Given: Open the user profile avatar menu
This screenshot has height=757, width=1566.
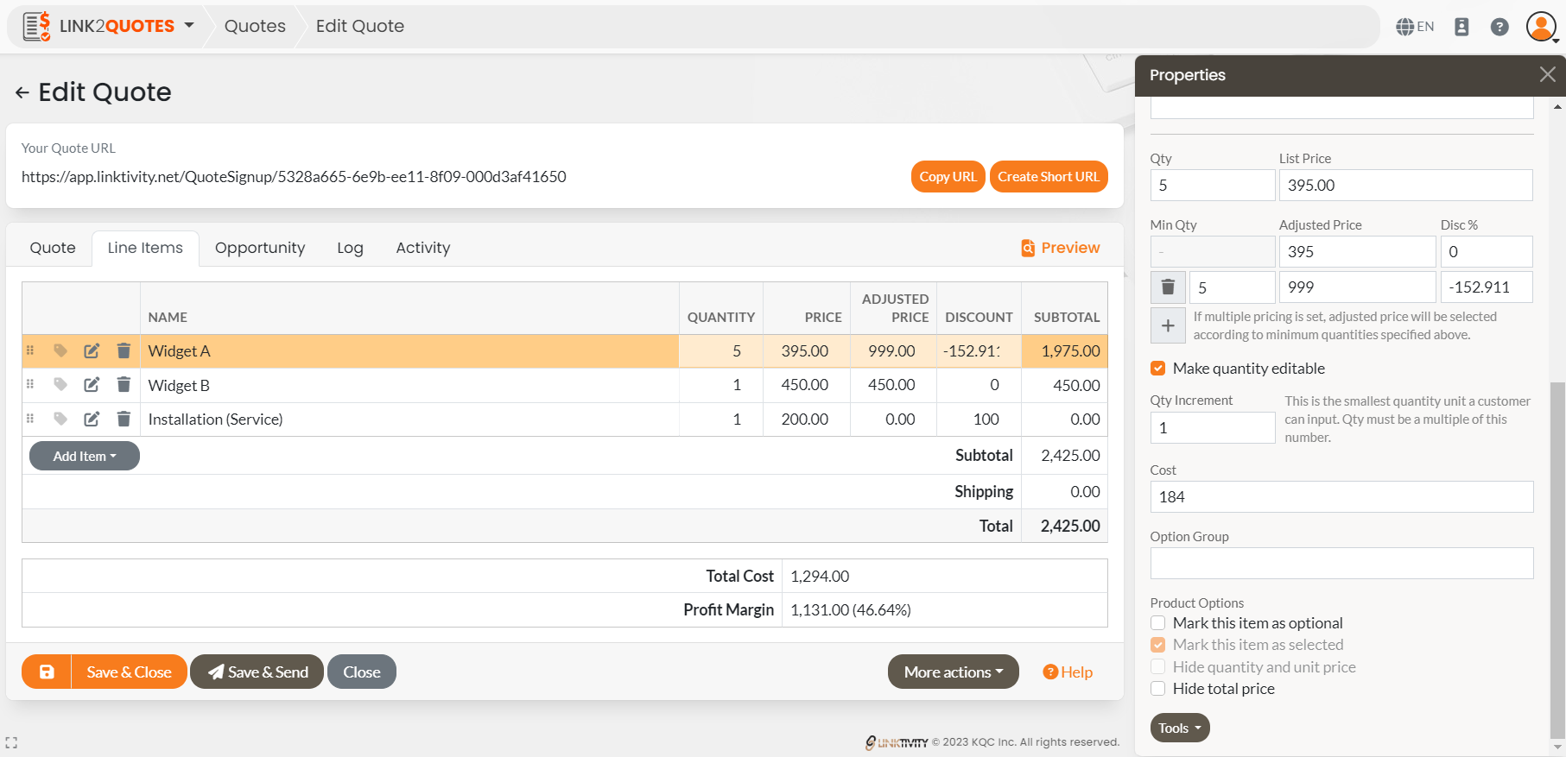Looking at the screenshot, I should pos(1542,27).
